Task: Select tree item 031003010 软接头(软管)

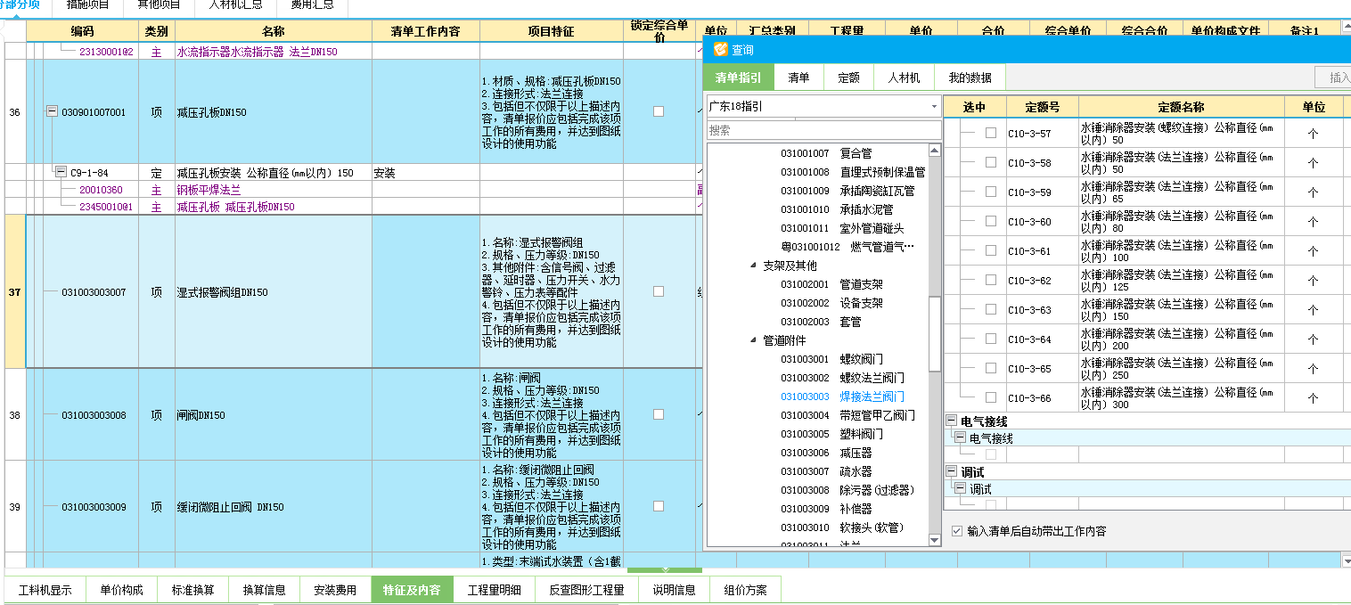Action: tap(844, 527)
